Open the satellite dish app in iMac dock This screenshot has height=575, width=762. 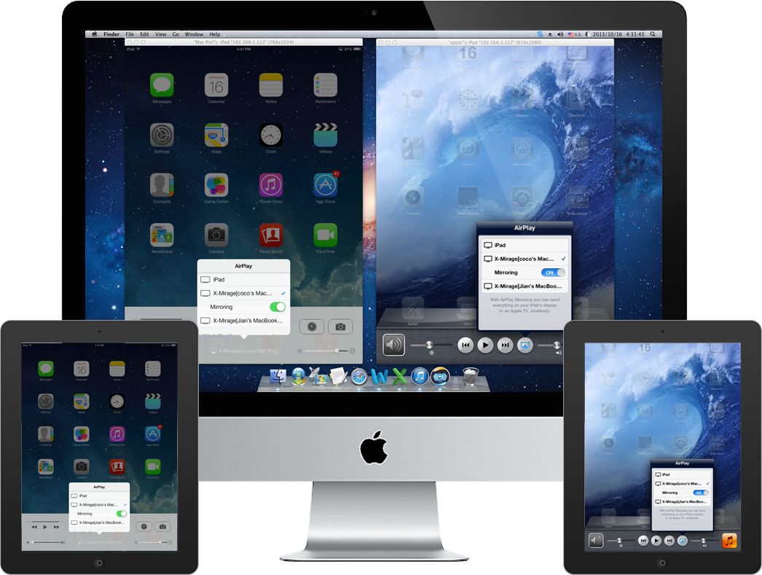pyautogui.click(x=318, y=377)
